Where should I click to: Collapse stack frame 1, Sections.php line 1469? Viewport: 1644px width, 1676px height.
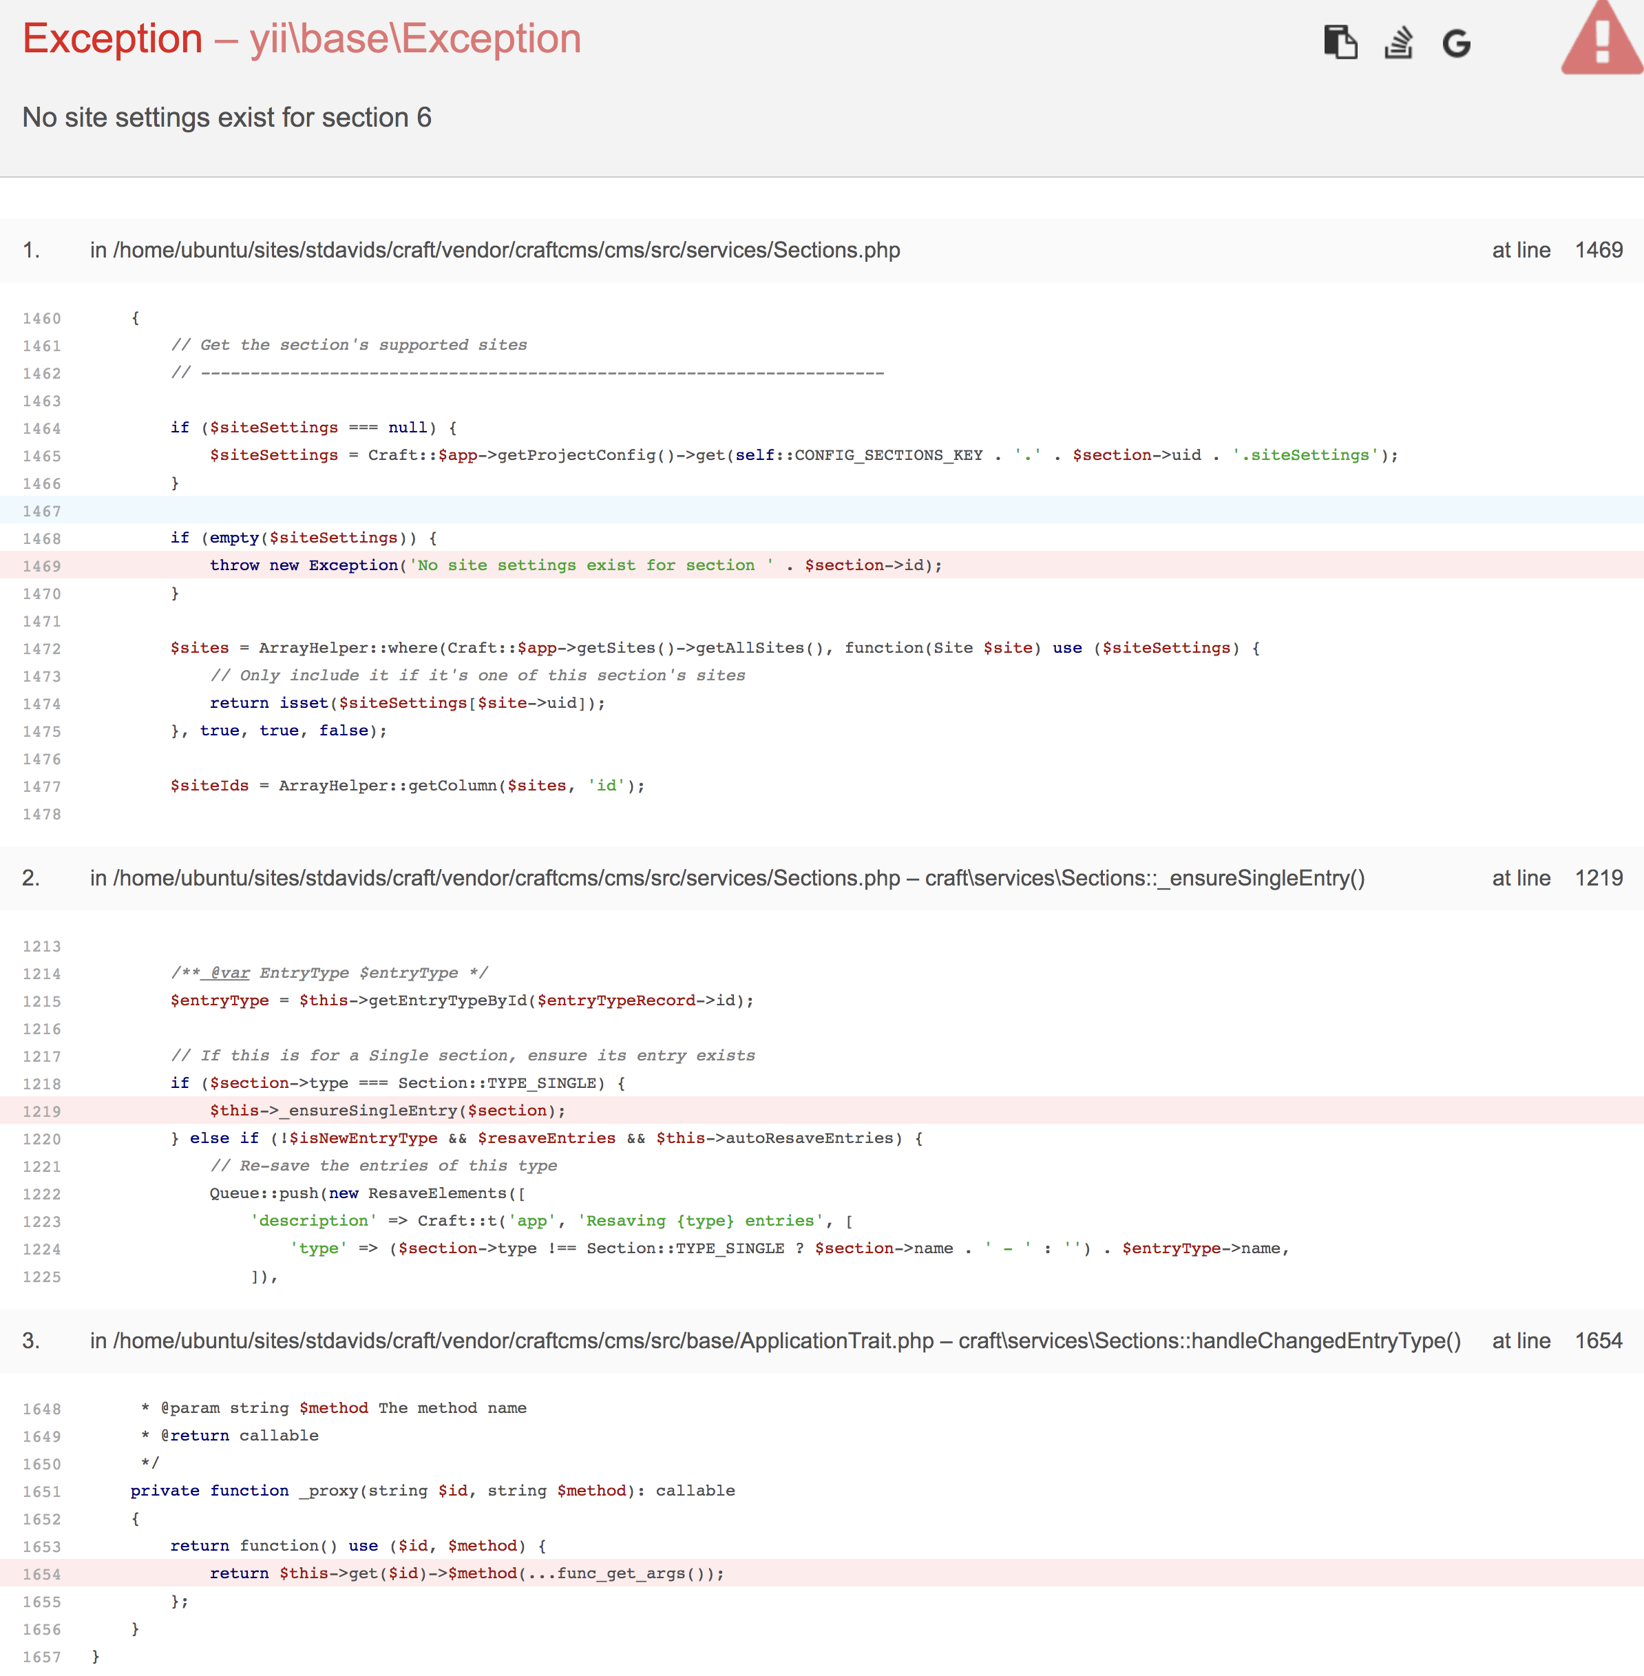494,251
